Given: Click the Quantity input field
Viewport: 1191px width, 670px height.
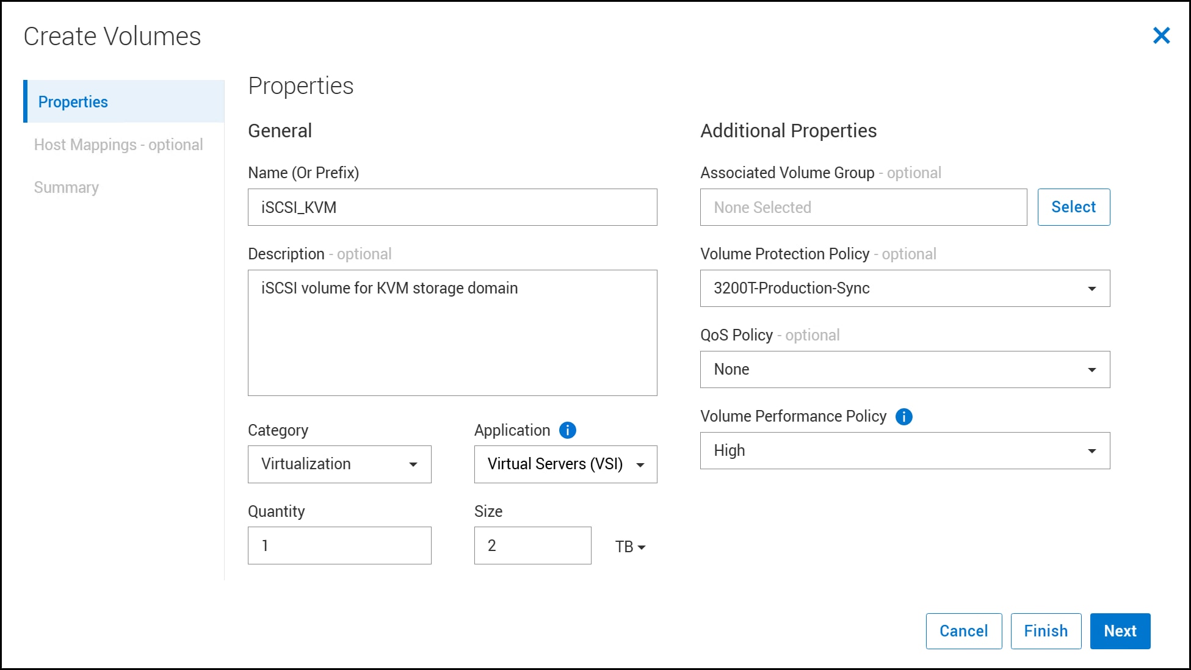Looking at the screenshot, I should (339, 546).
